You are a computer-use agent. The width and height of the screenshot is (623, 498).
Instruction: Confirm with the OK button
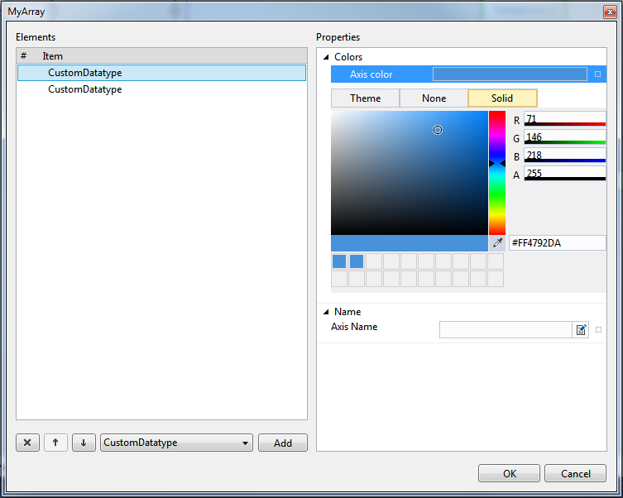[509, 473]
